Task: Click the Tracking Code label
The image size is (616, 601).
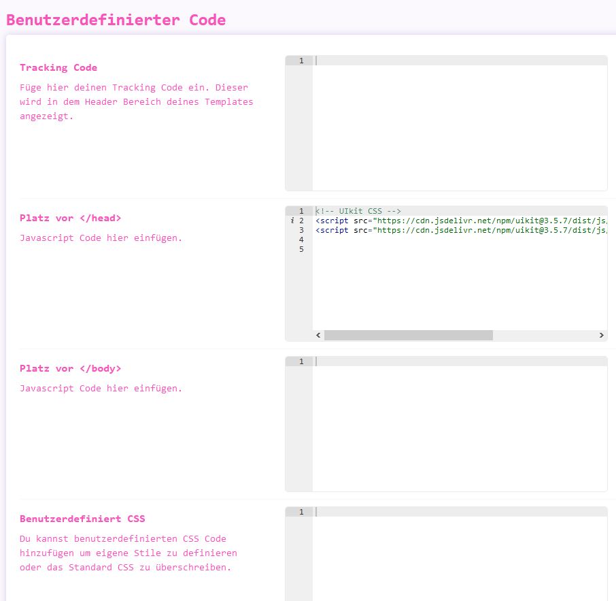Action: click(58, 67)
